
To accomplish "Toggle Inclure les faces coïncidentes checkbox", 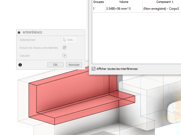I will (x=64, y=48).
